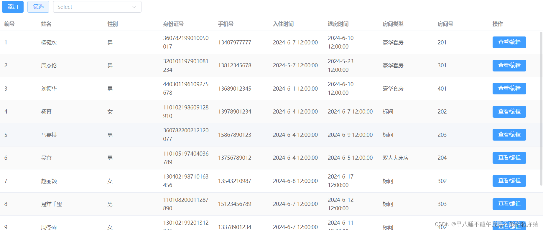543x230 pixels.
Task: Click the 身份证号 column header
Action: click(173, 24)
